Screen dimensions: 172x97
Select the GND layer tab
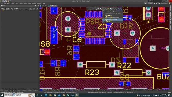click(x=59, y=90)
